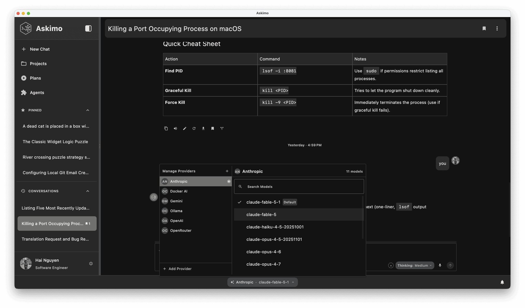The height and width of the screenshot is (308, 525).
Task: Open 'River crossing puzzle strategy' chat
Action: 56,157
